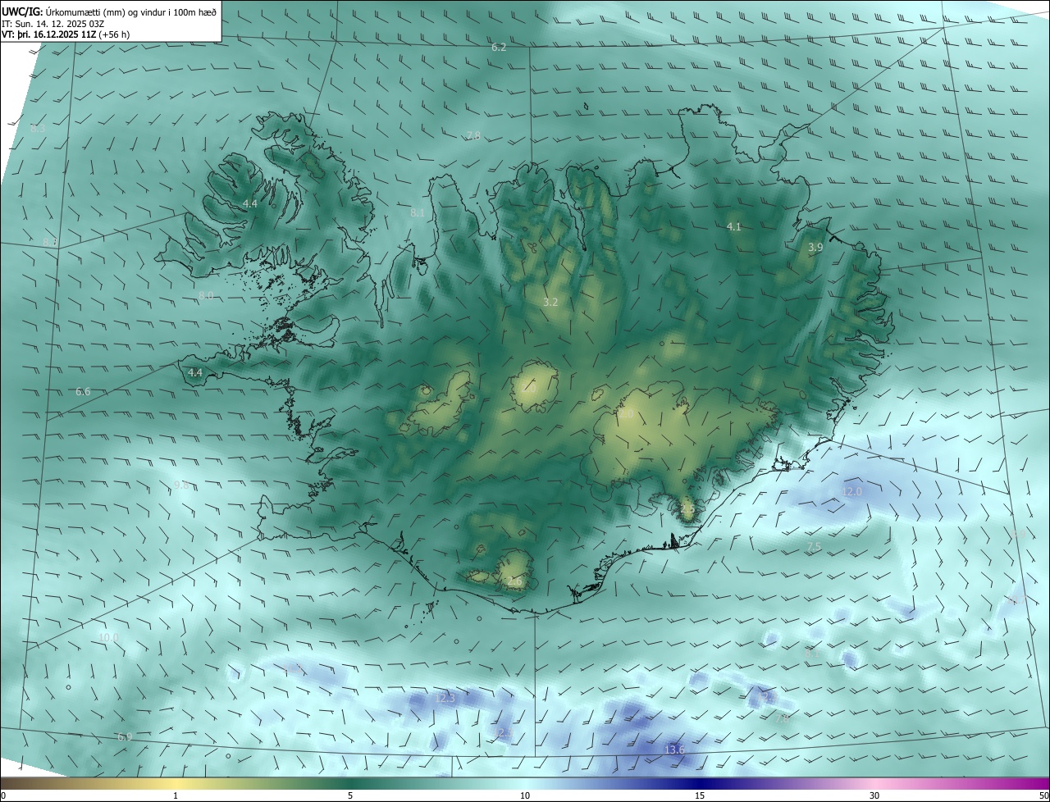
Task: Click the 10.0 value label on the map
Action: [x=108, y=637]
